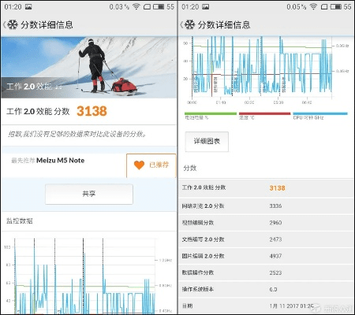355x315 pixels.
Task: Tap the 共享 share button
Action: pyautogui.click(x=89, y=194)
